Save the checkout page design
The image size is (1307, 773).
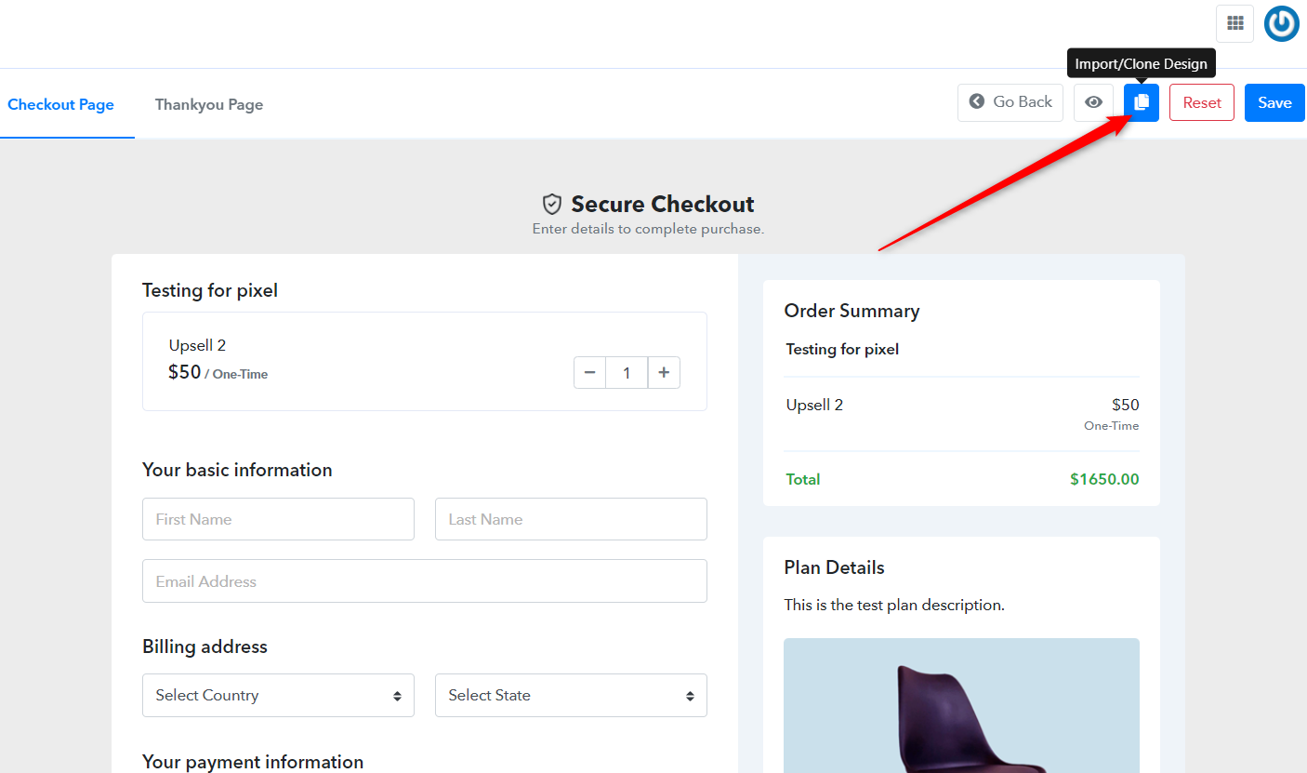click(1274, 102)
